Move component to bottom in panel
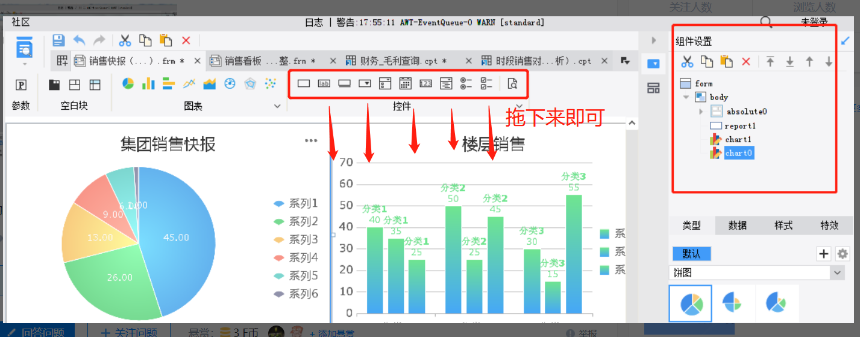 (789, 61)
